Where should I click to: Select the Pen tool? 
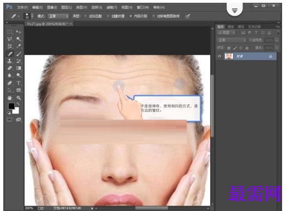coord(10,83)
